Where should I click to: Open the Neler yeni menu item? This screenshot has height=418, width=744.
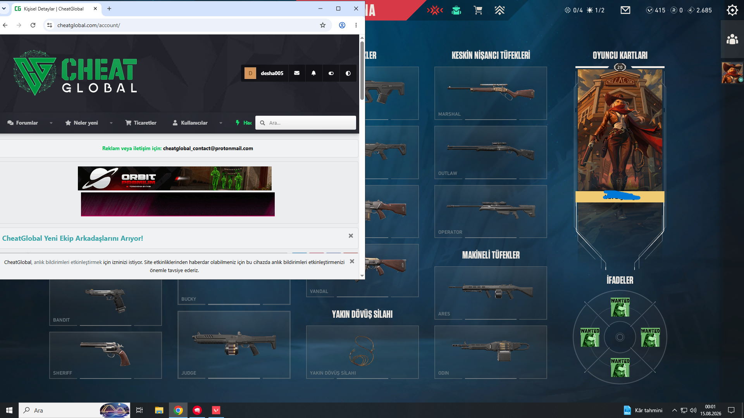[x=81, y=123]
